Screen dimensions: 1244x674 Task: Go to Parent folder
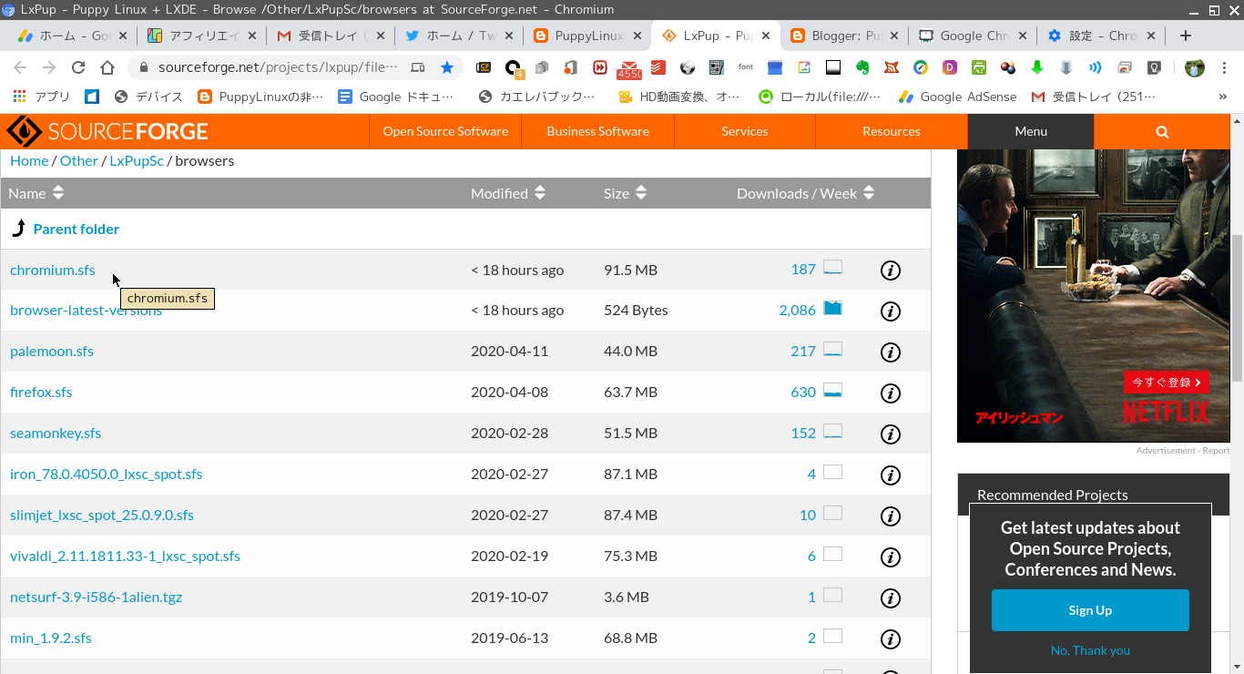(x=76, y=229)
